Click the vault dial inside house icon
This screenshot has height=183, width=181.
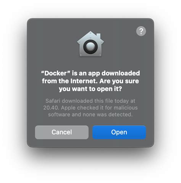(x=90, y=47)
